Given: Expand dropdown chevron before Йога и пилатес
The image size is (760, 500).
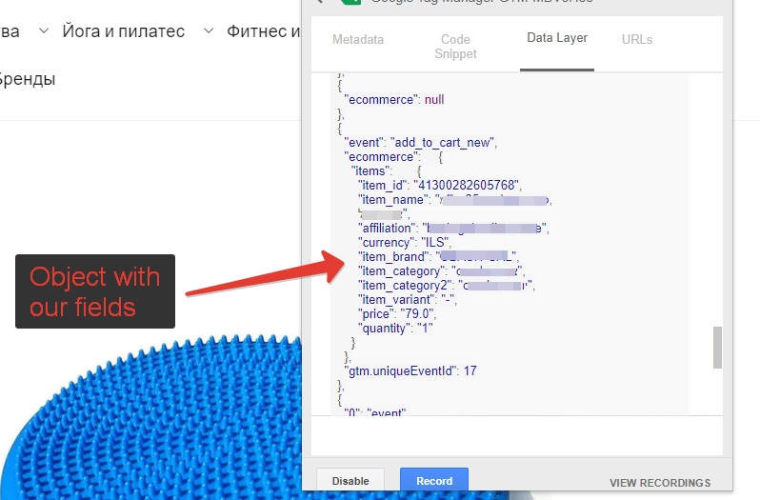Looking at the screenshot, I should (44, 30).
